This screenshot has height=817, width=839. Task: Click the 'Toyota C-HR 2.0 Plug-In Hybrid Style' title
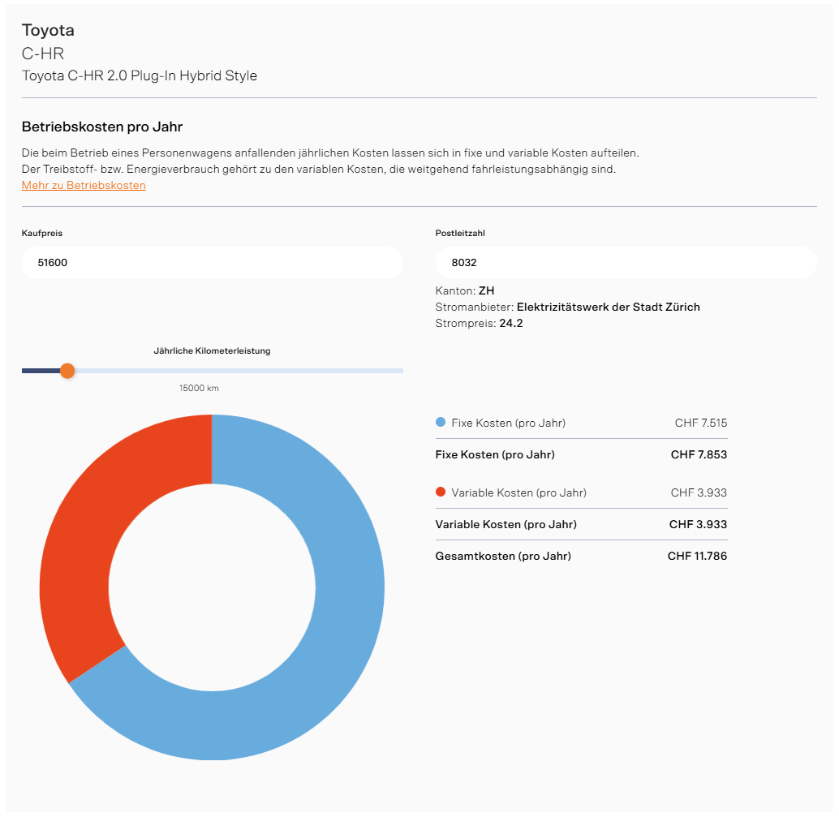click(x=139, y=76)
